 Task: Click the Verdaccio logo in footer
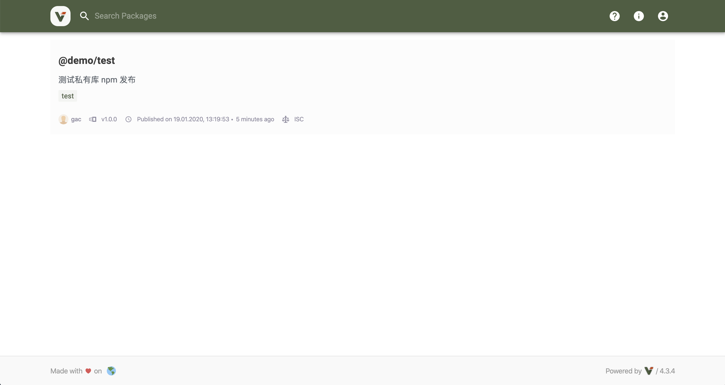coord(648,371)
